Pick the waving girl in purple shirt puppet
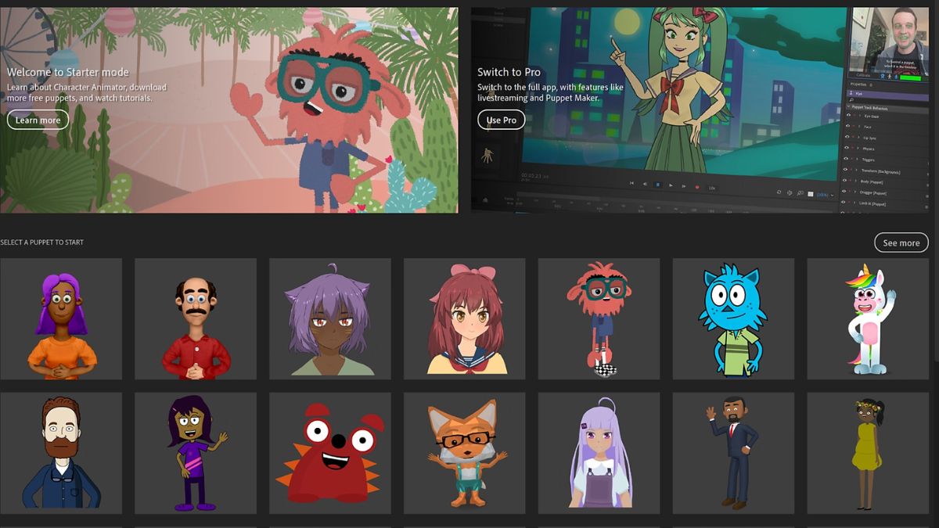 click(x=196, y=454)
